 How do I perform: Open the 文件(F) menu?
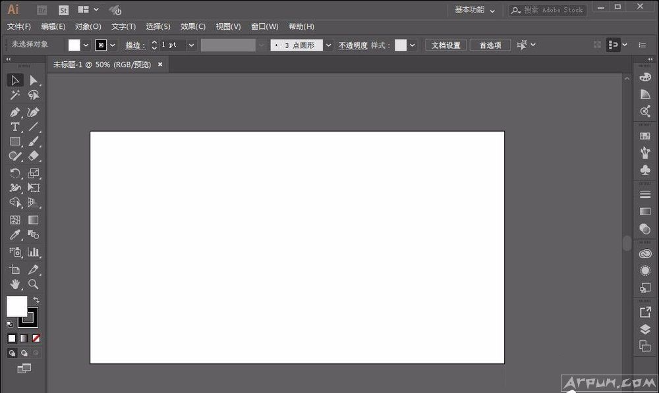(x=19, y=26)
